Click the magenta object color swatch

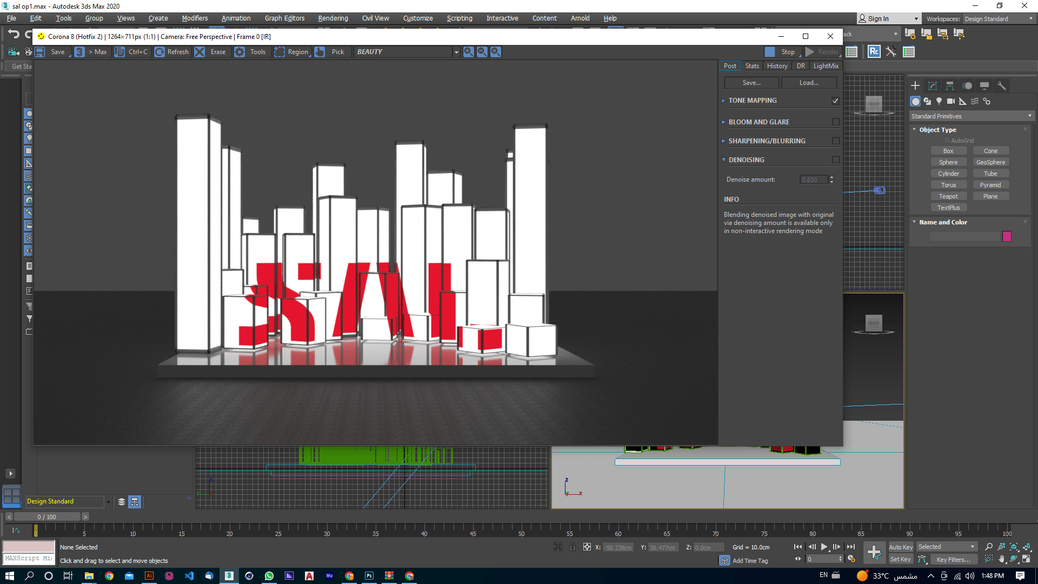coord(1007,236)
